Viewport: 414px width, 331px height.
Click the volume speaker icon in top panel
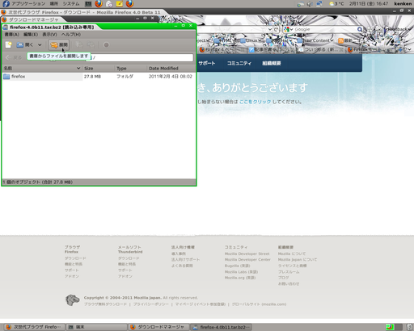[x=310, y=4]
